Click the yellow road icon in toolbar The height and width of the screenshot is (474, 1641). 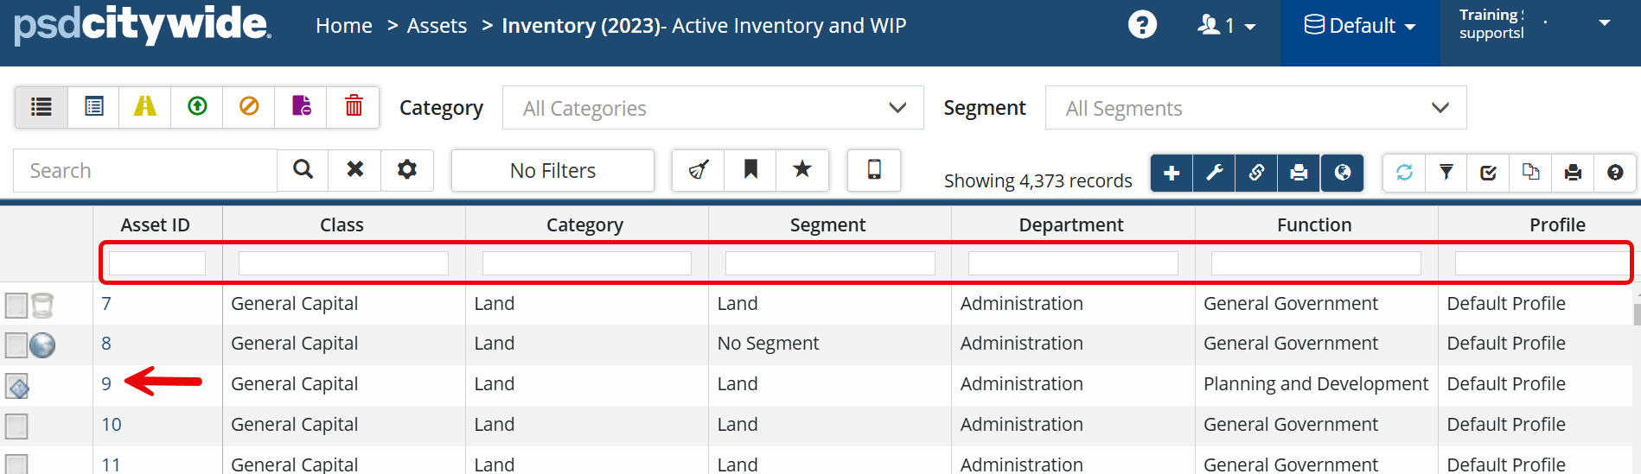click(x=145, y=106)
